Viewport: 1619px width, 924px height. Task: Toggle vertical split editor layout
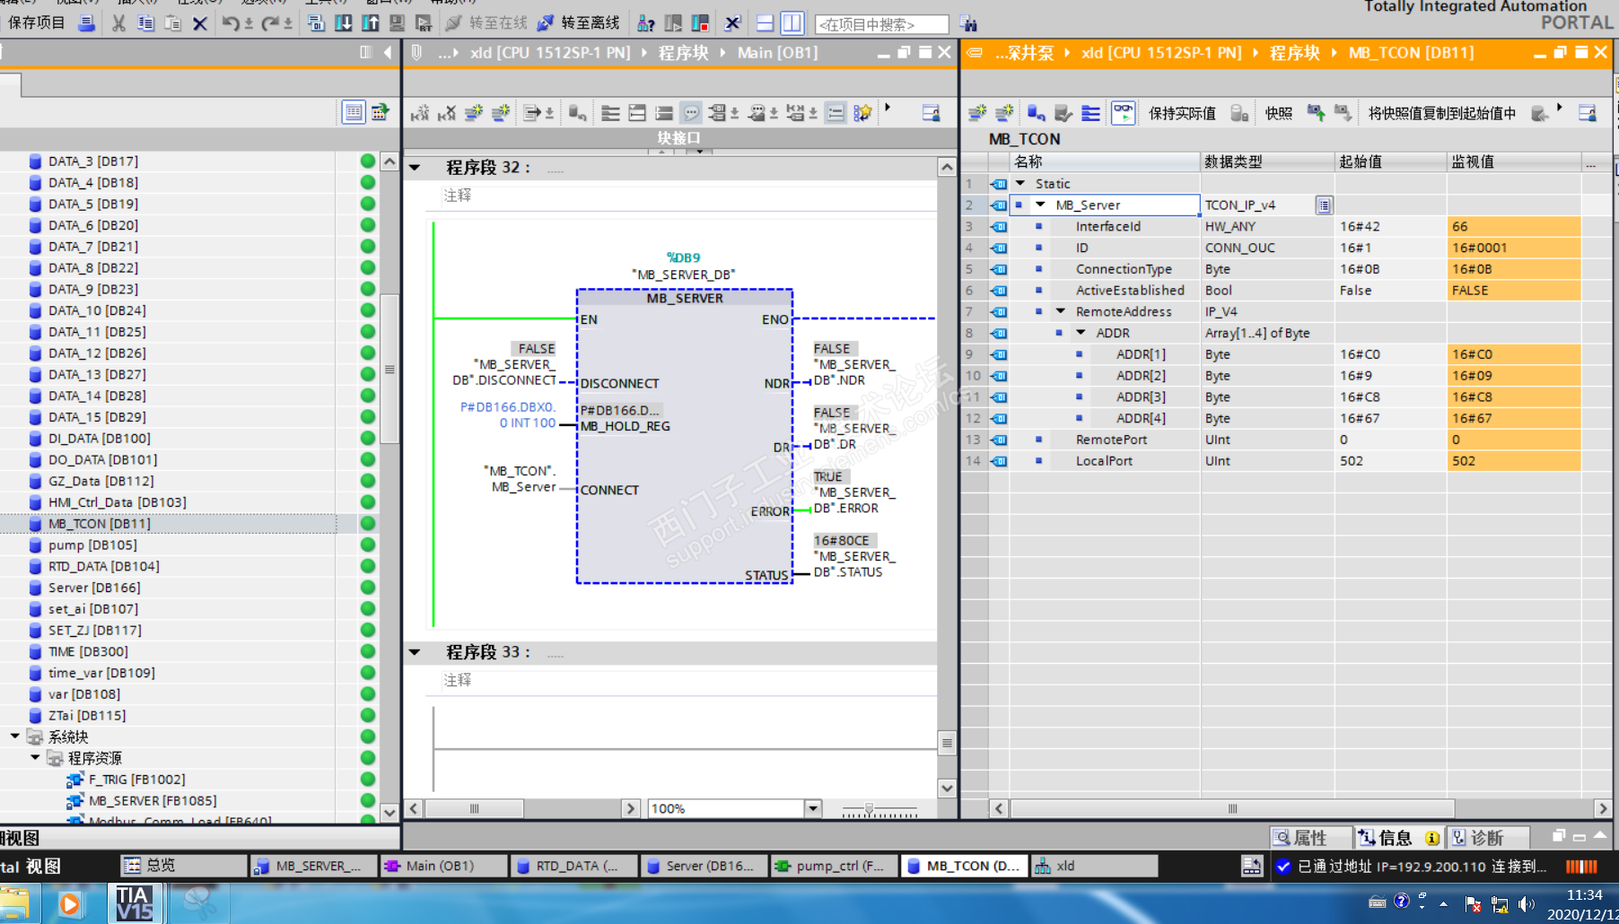[792, 23]
